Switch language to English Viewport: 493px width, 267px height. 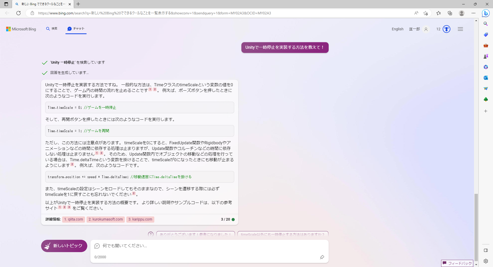[397, 29]
